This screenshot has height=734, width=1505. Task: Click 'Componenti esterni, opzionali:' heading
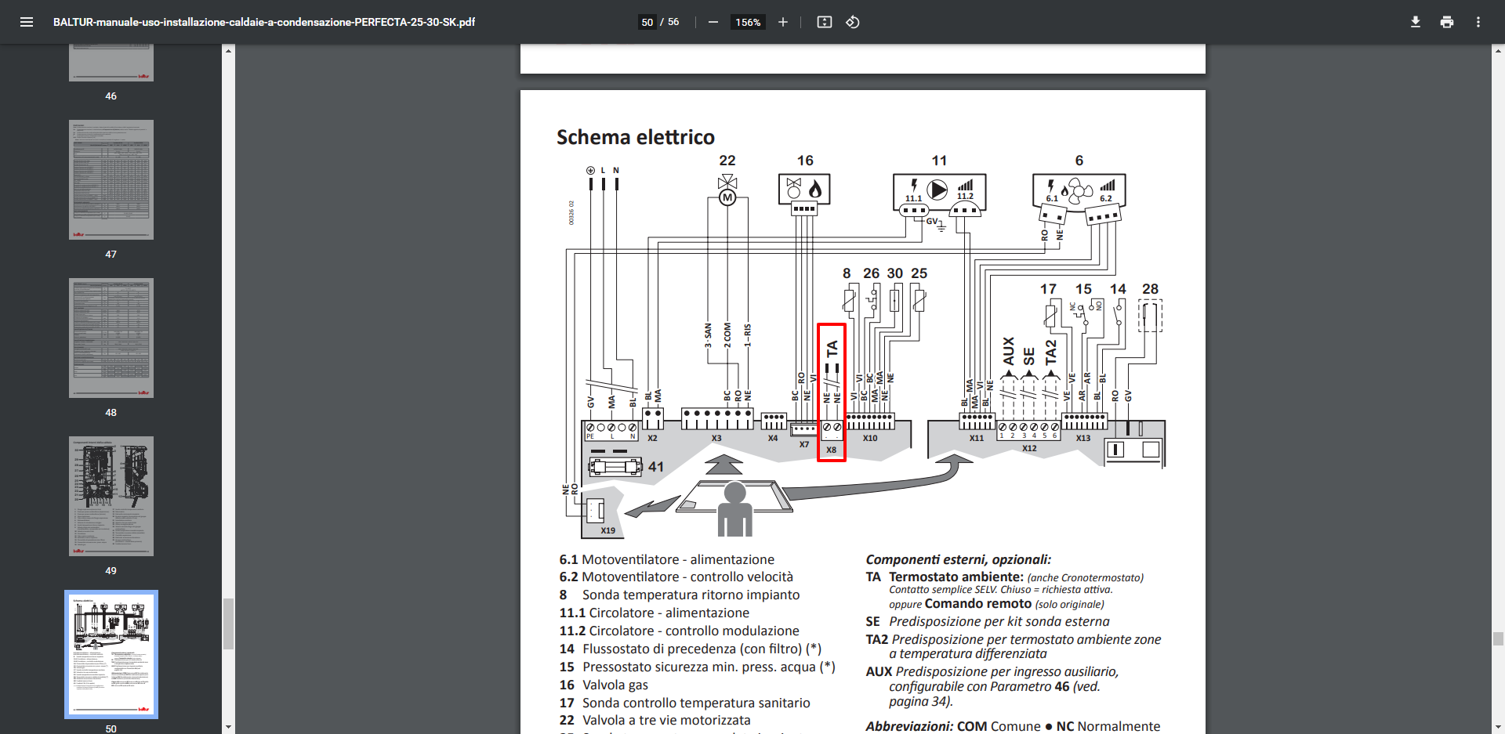point(958,559)
